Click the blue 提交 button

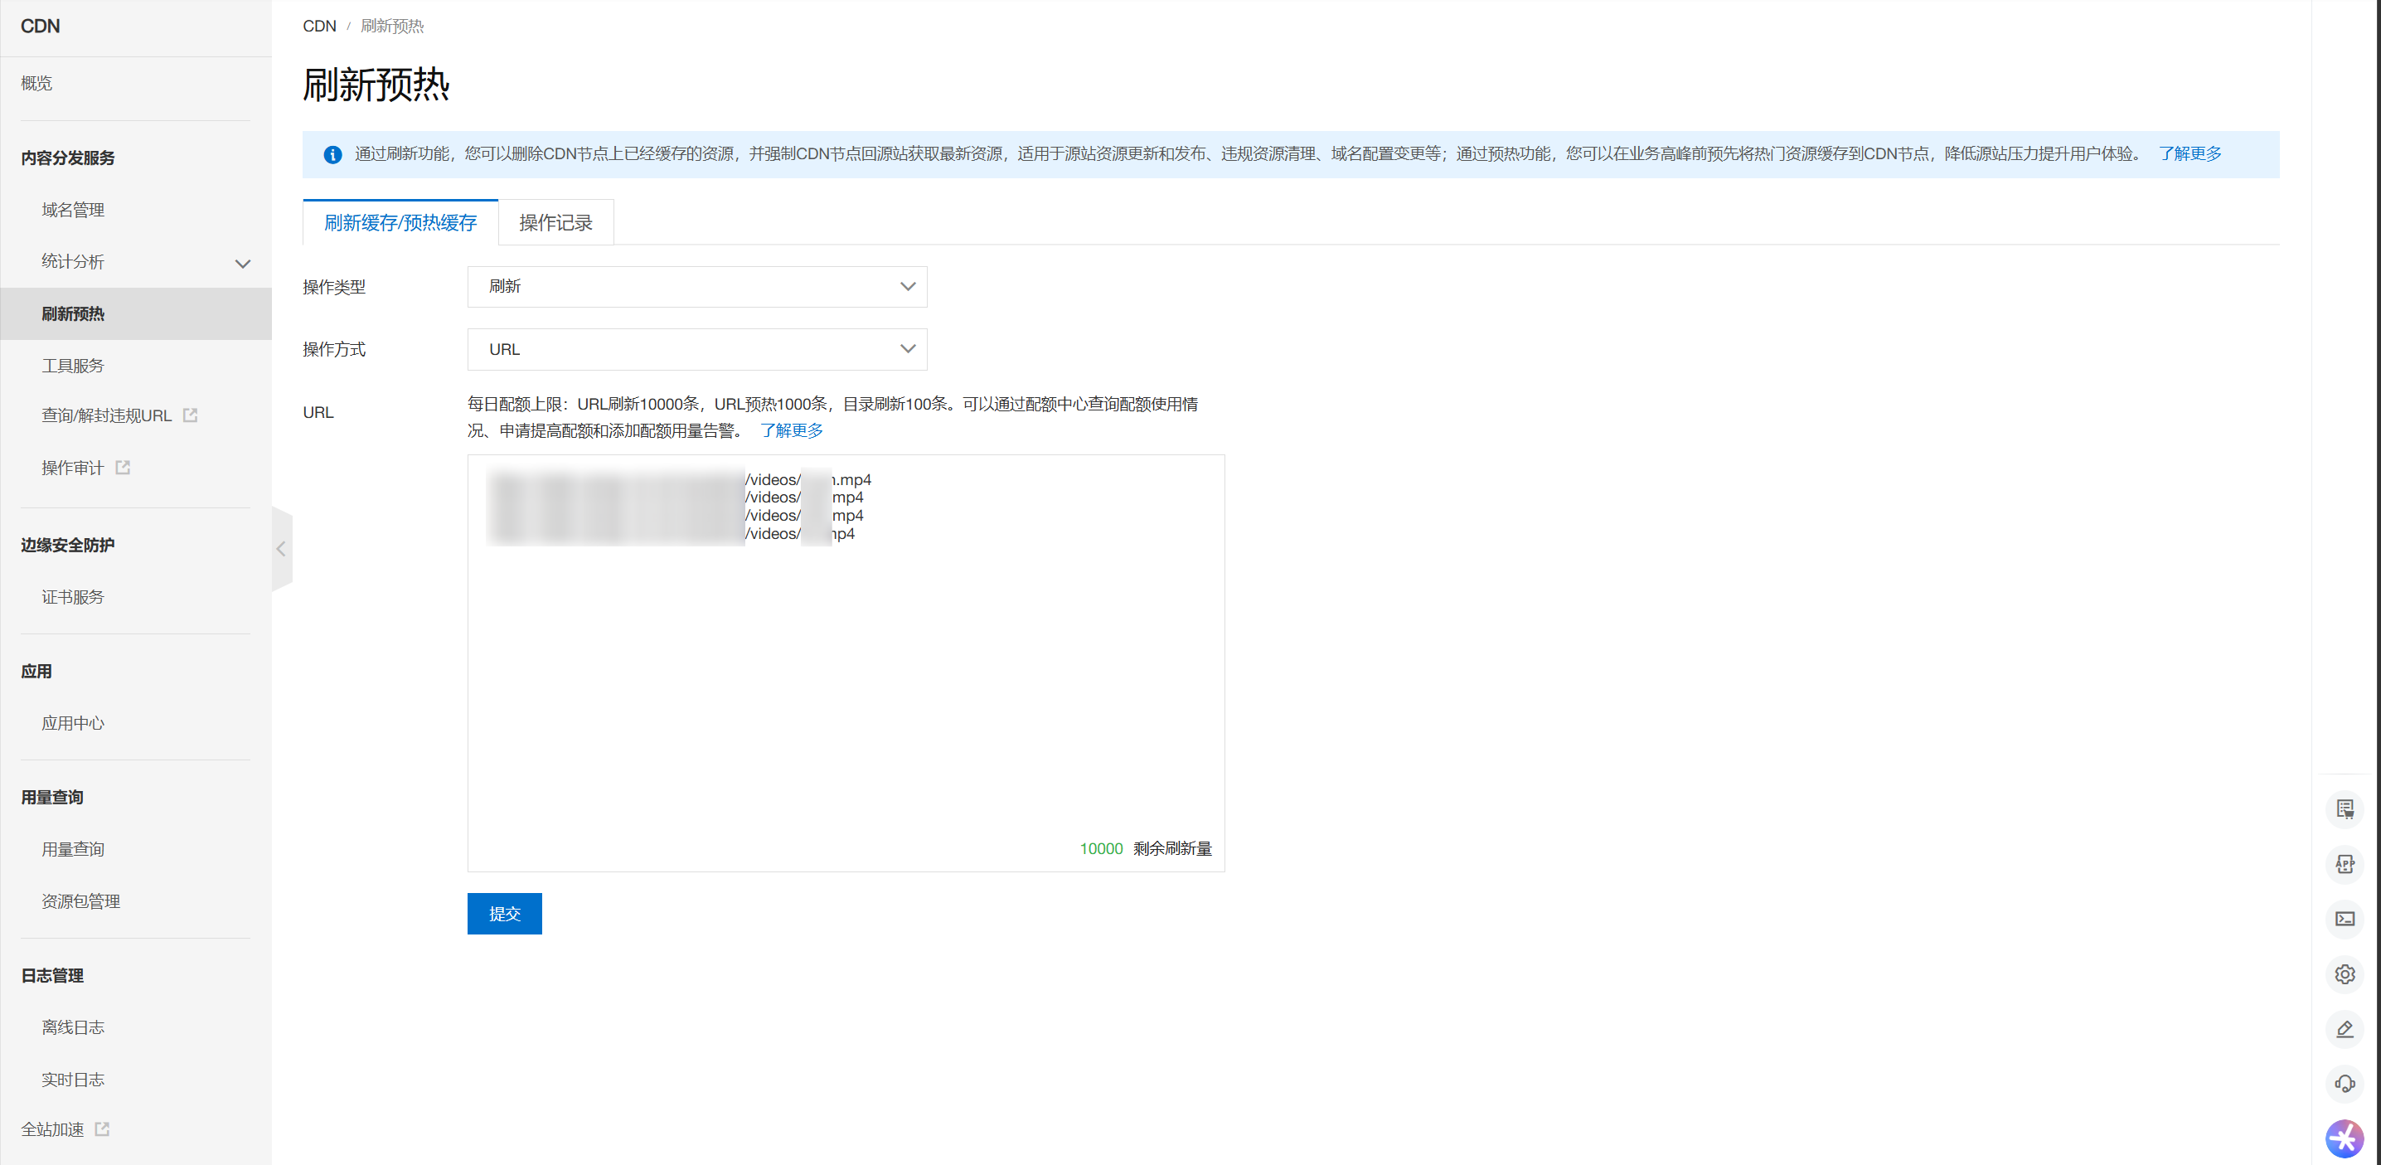[x=504, y=914]
